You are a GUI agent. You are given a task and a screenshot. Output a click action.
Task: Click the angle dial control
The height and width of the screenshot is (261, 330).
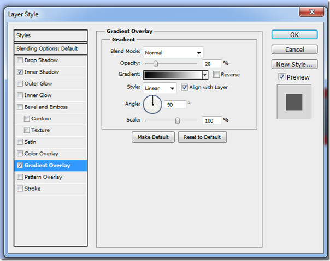152,105
